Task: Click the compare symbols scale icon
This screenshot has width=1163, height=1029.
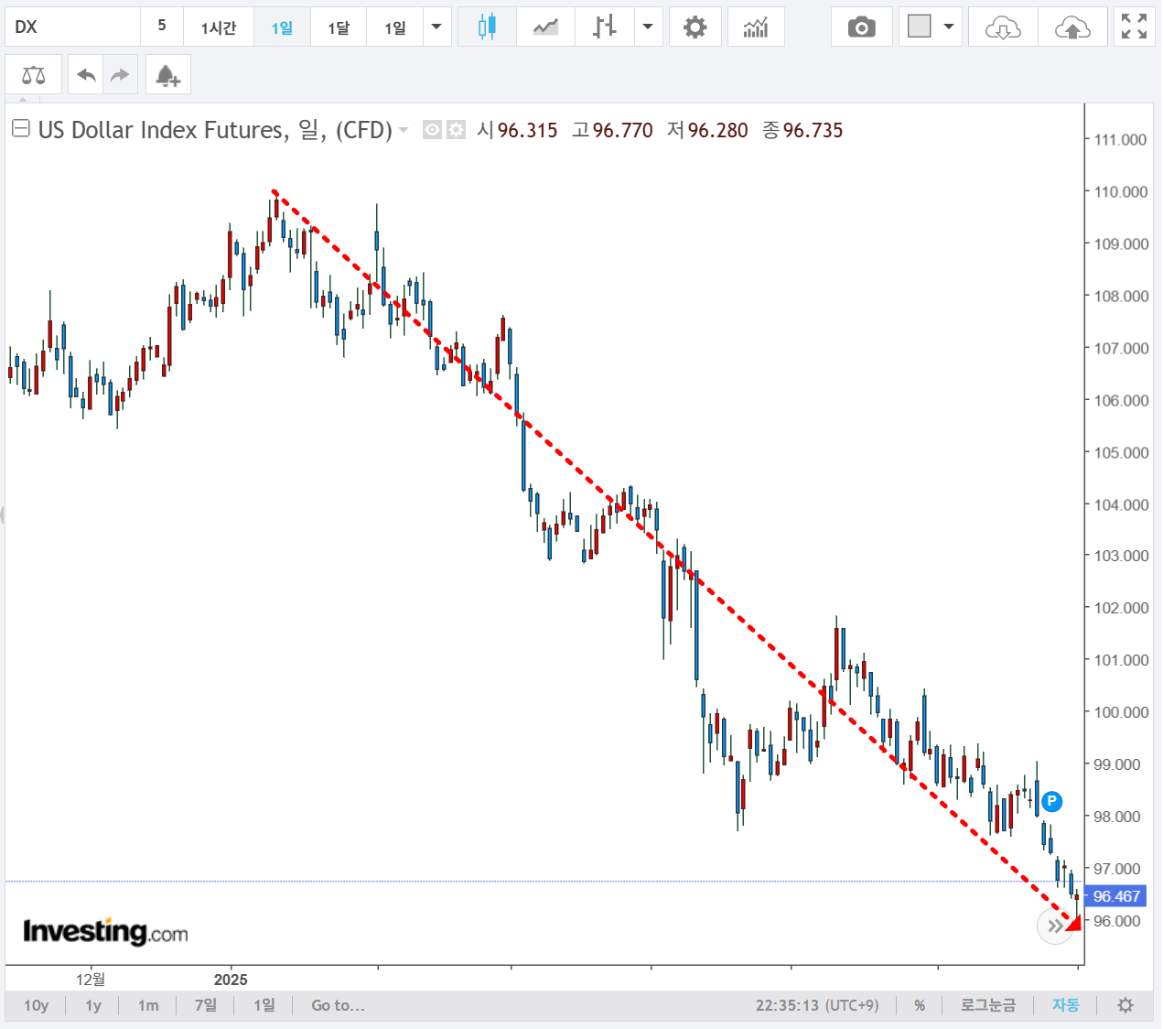Action: click(34, 75)
